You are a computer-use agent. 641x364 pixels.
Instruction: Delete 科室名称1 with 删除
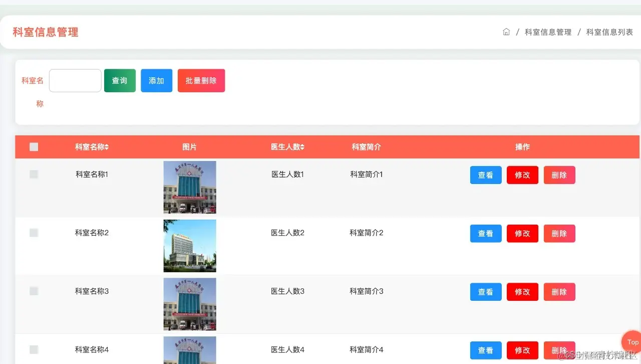coord(559,175)
